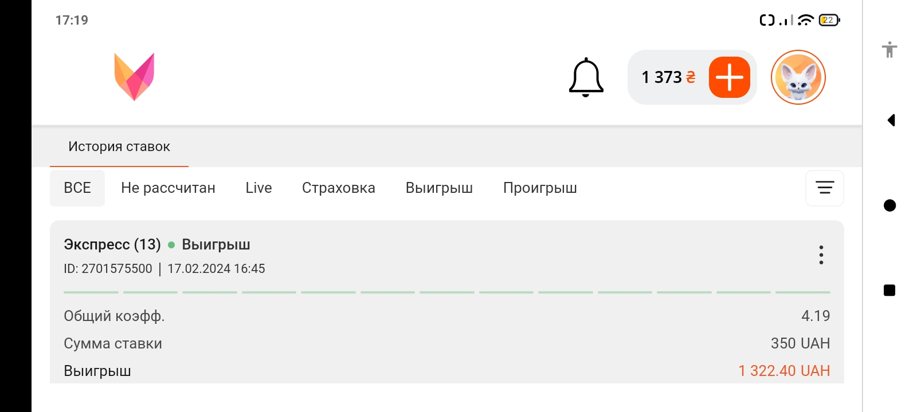
Task: Tap the 1 373 ₴ balance amount
Action: pos(668,77)
